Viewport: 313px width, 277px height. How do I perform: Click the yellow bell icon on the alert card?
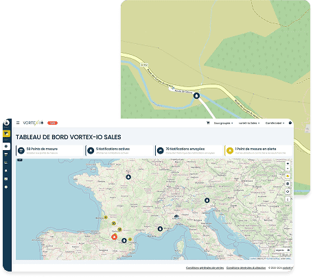(230, 151)
